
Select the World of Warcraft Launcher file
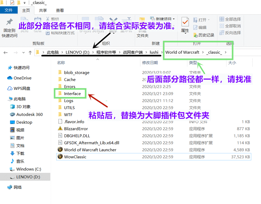tap(90, 150)
